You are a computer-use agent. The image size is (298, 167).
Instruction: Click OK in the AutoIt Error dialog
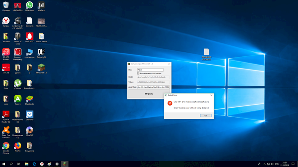pos(206,115)
